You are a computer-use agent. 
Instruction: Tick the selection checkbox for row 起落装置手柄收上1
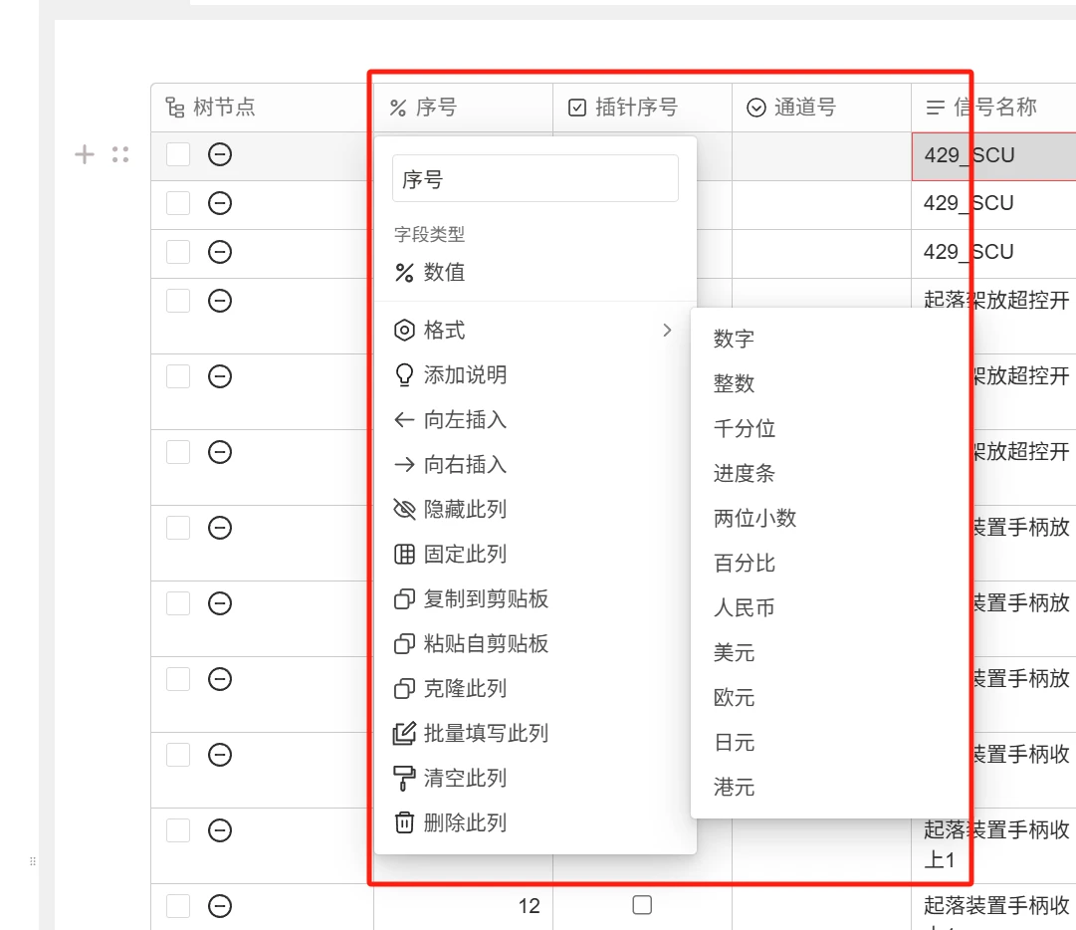[178, 830]
